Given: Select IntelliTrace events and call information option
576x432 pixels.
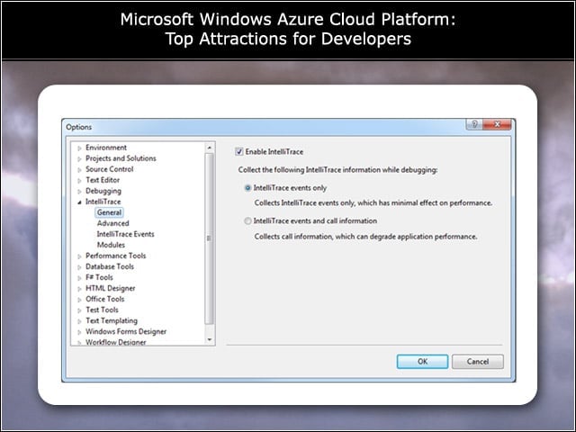Looking at the screenshot, I should 248,221.
